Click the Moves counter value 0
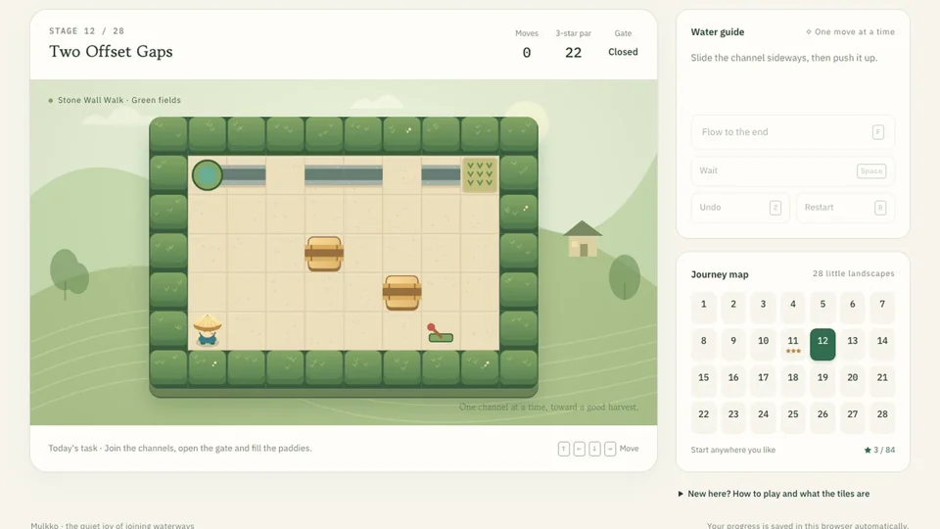This screenshot has height=529, width=940. 527,53
